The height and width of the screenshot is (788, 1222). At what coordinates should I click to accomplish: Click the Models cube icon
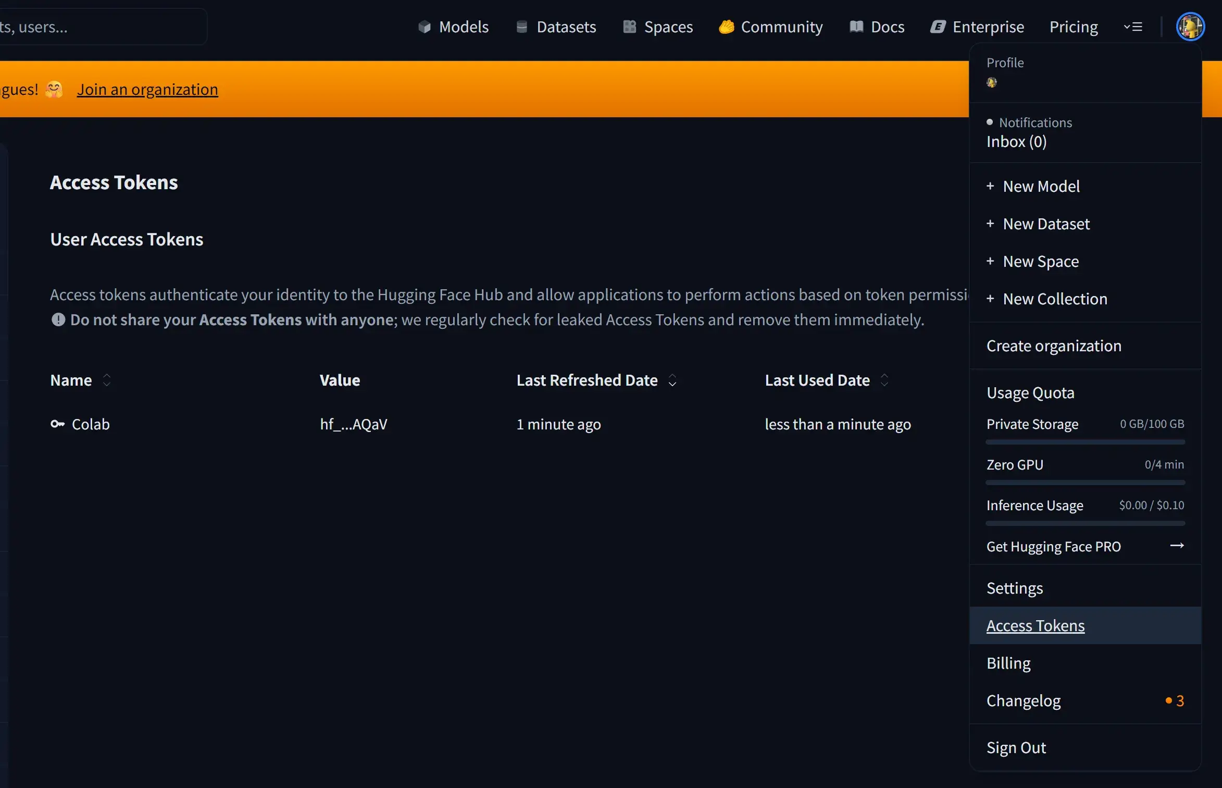pyautogui.click(x=424, y=27)
